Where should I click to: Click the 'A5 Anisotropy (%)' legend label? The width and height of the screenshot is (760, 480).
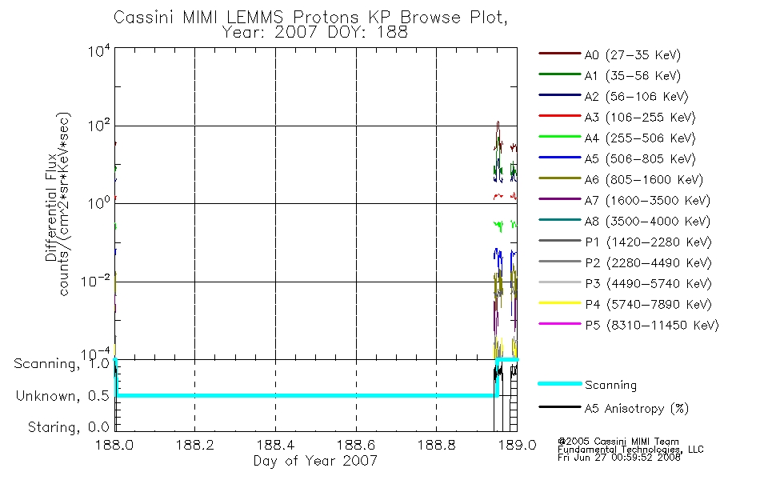pyautogui.click(x=637, y=409)
